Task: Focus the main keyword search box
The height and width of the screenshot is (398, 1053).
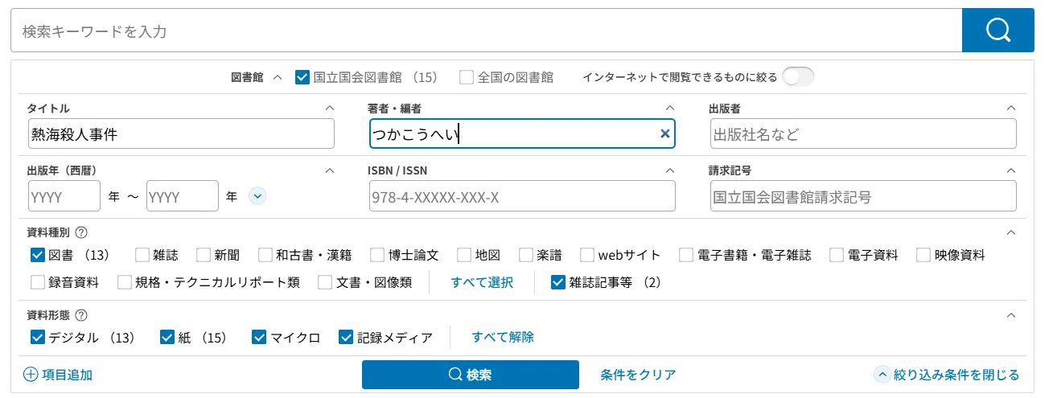Action: tap(486, 31)
